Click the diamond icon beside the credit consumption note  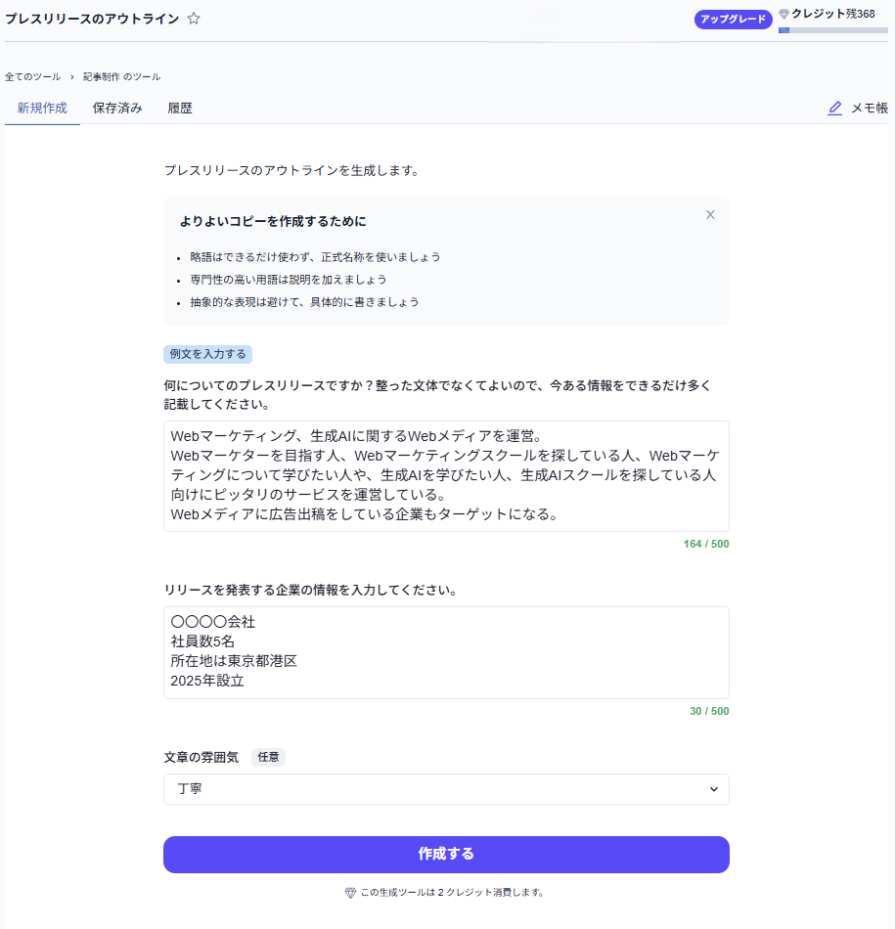[x=350, y=892]
